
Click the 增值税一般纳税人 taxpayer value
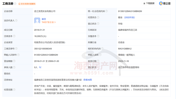coord(127,55)
